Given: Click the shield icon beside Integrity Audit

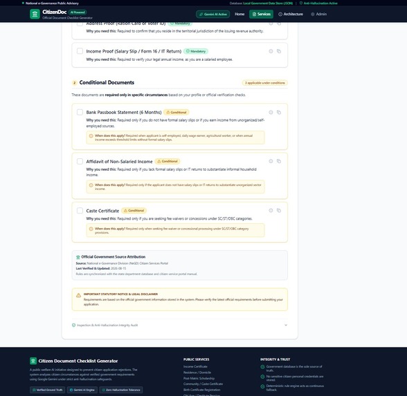Looking at the screenshot, I should [x=73, y=325].
